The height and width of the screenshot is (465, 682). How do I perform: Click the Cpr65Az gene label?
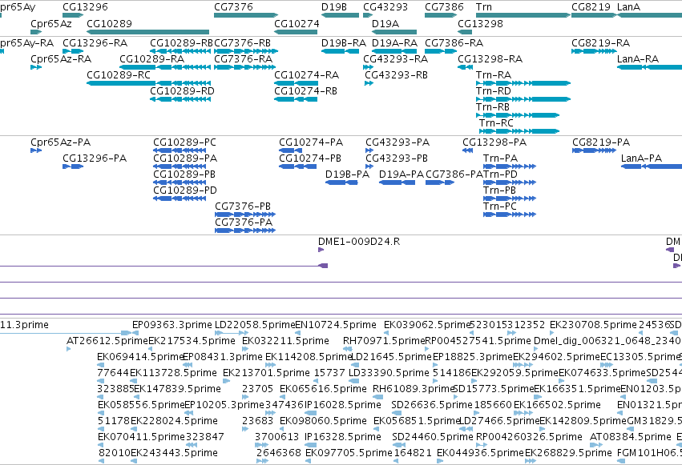50,23
